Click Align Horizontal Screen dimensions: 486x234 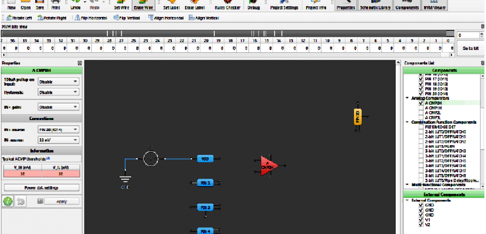pyautogui.click(x=166, y=18)
